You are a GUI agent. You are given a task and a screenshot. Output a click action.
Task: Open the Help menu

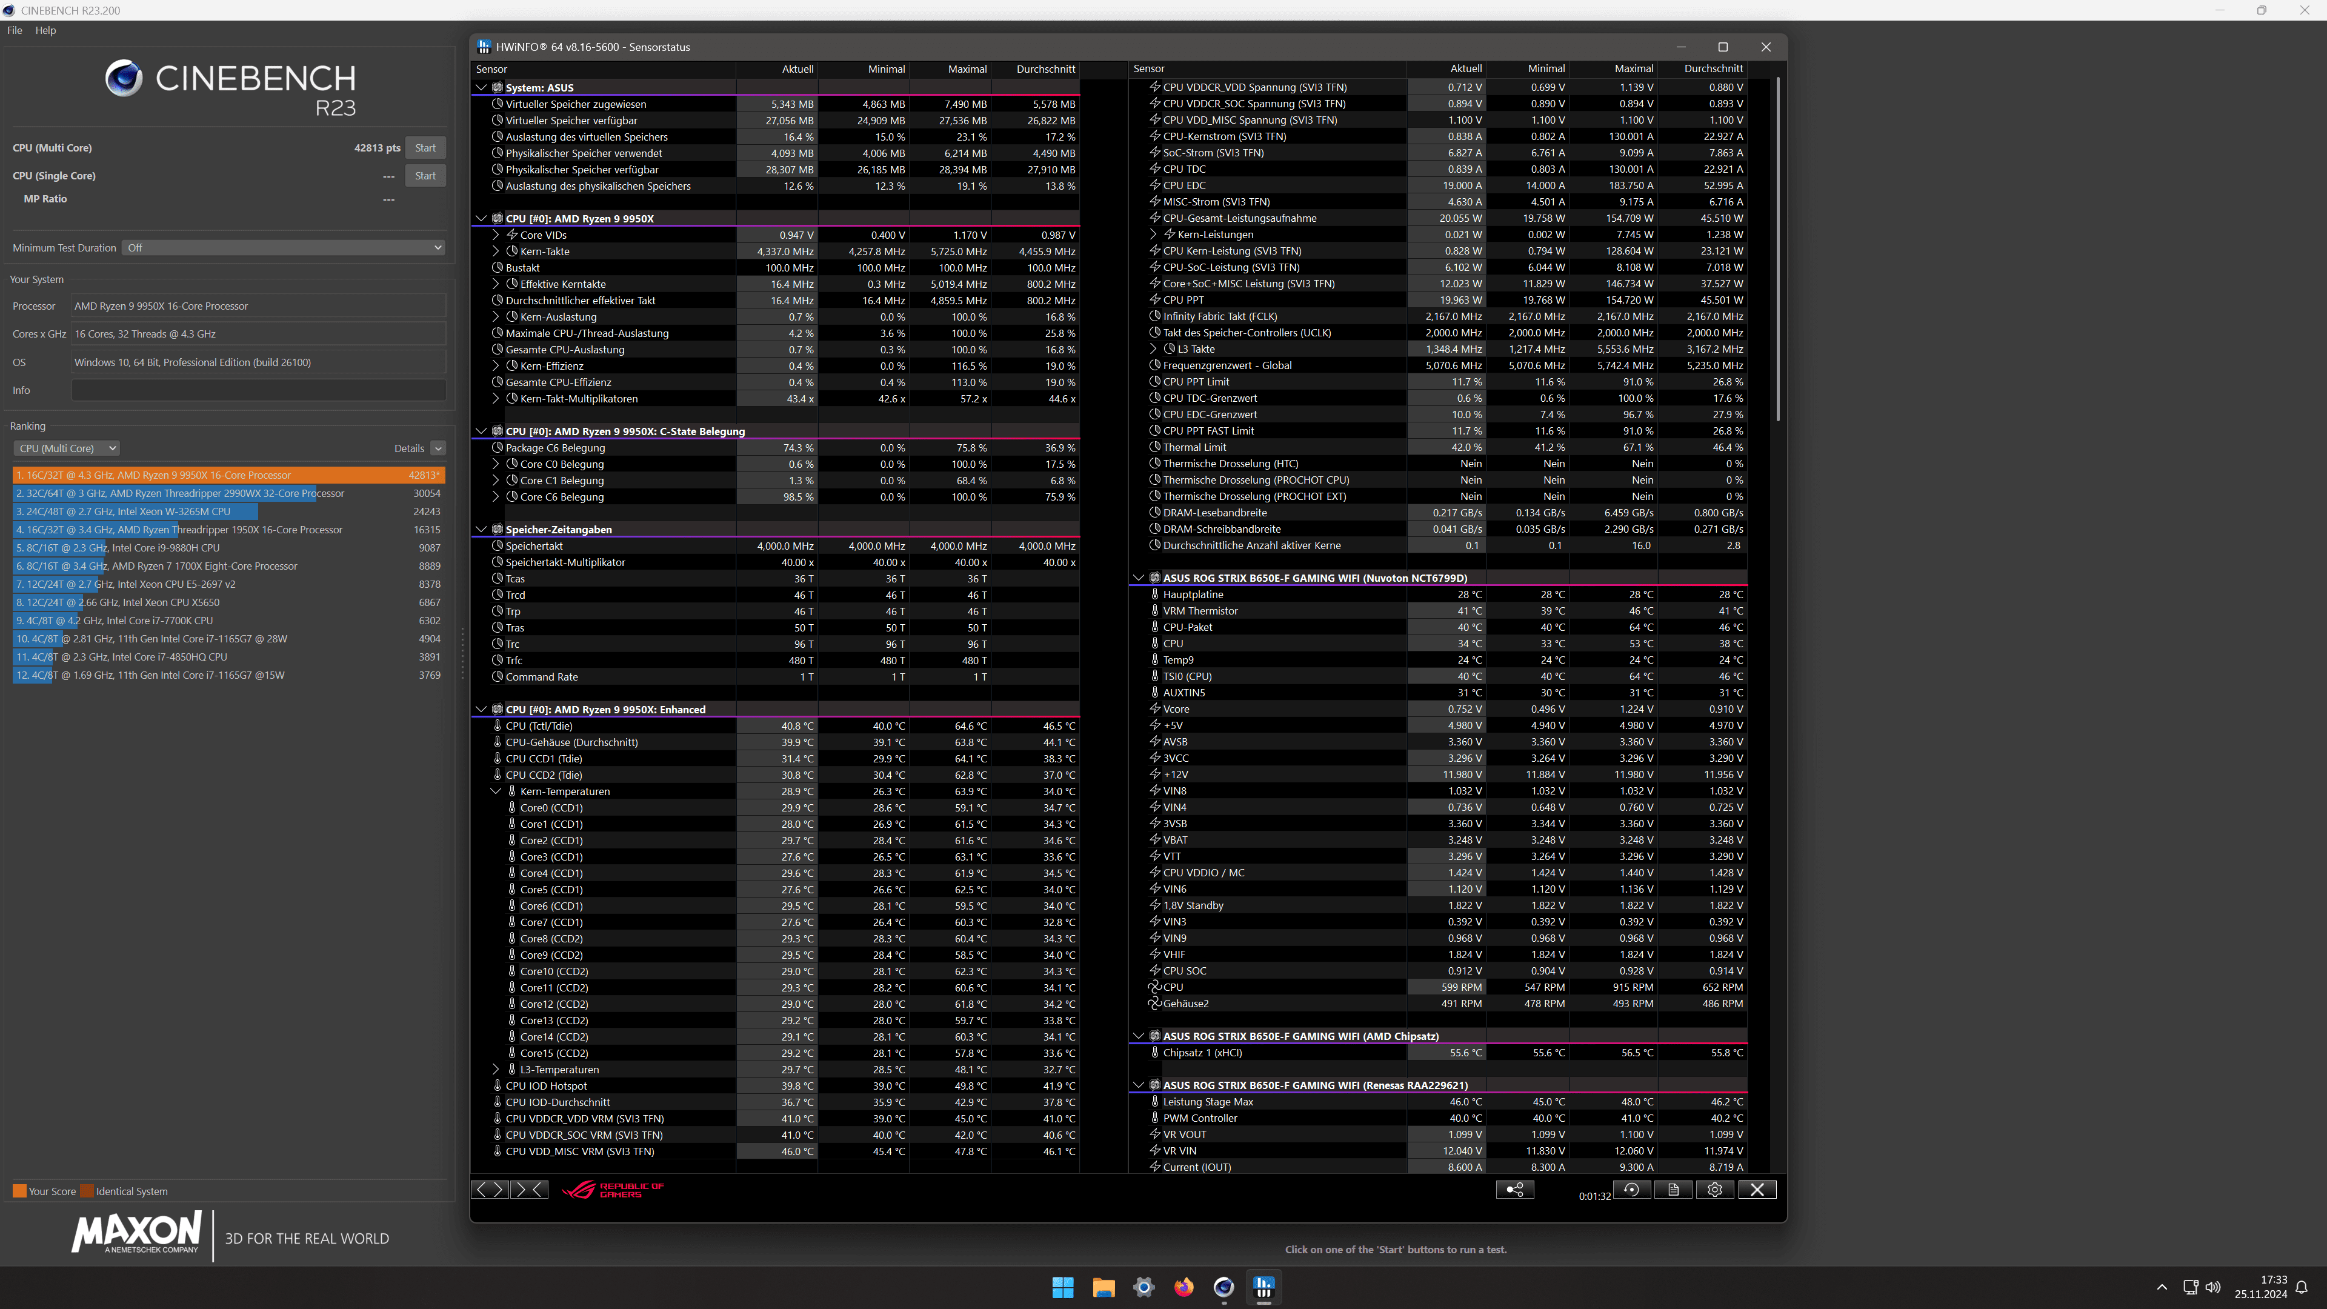(x=45, y=30)
